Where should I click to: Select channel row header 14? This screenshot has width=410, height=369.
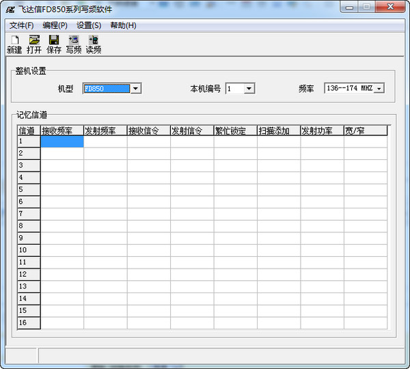[x=29, y=299]
